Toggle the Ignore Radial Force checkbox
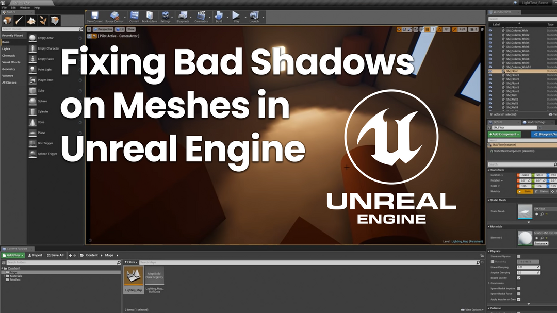Screen dimensions: 557x313 [519, 294]
